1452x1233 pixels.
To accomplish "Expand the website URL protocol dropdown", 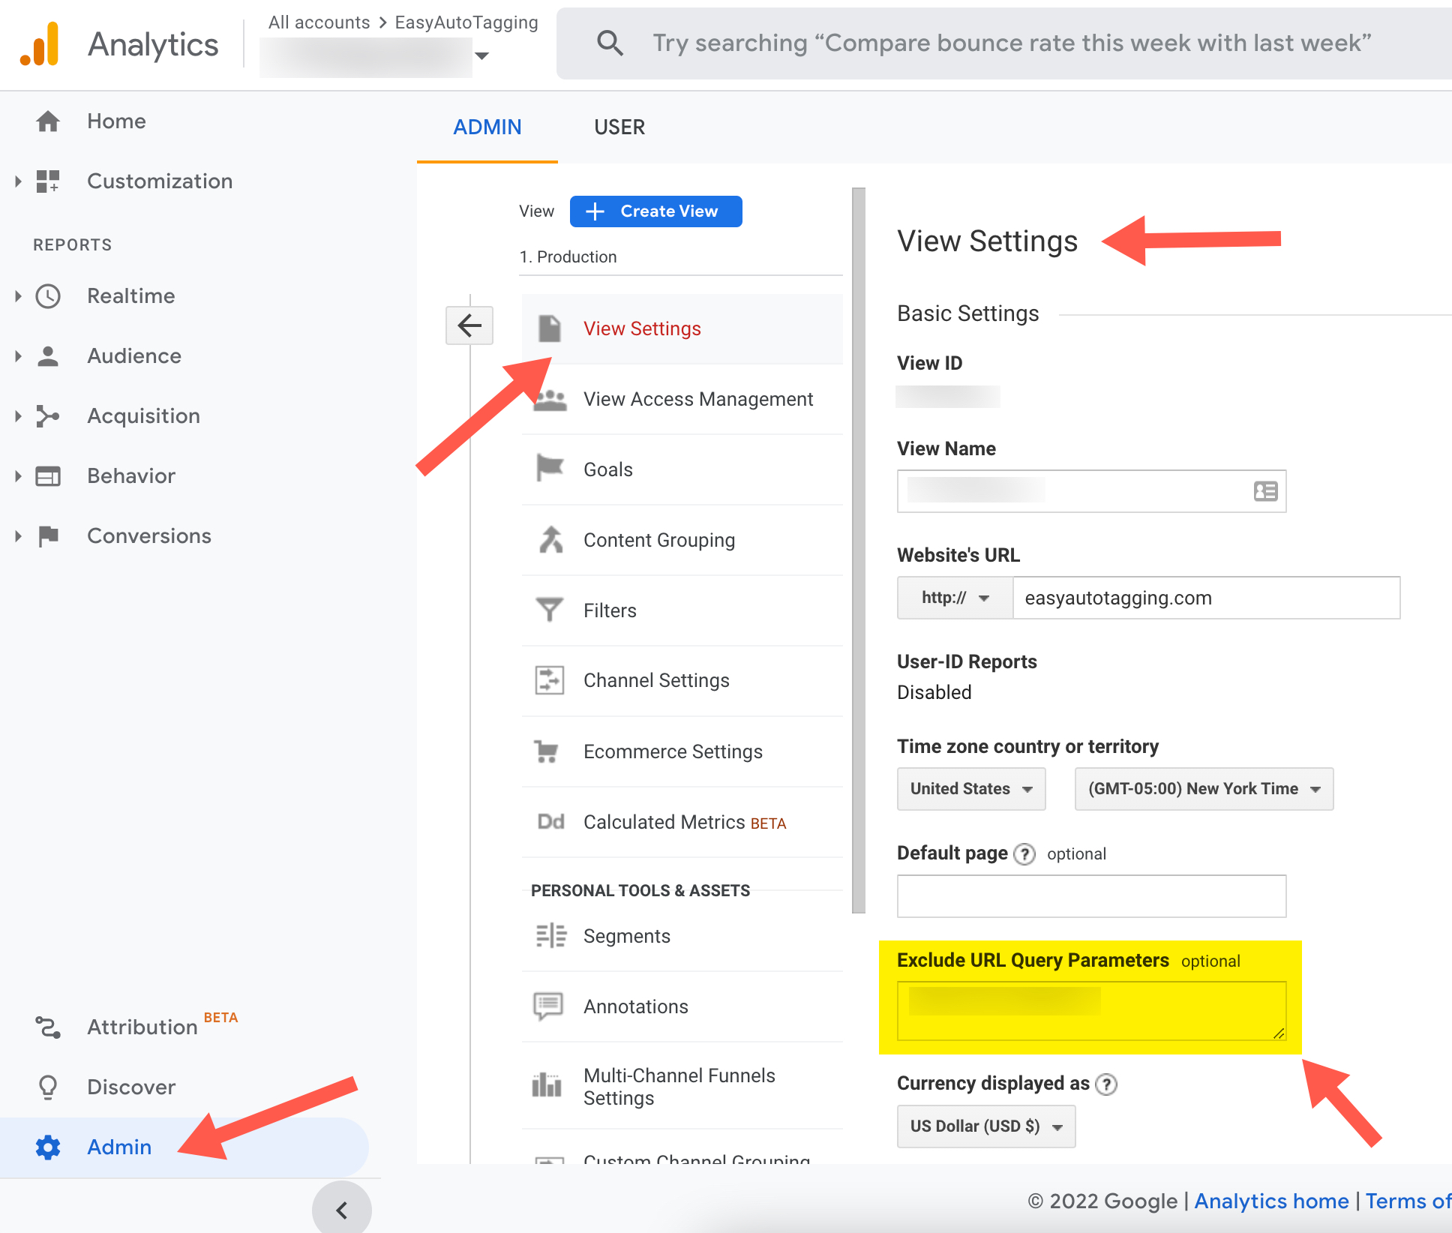I will pos(953,597).
